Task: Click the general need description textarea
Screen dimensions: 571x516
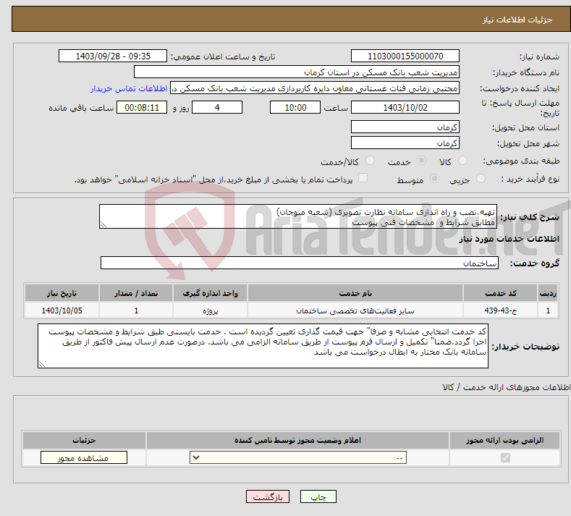Action: click(298, 216)
